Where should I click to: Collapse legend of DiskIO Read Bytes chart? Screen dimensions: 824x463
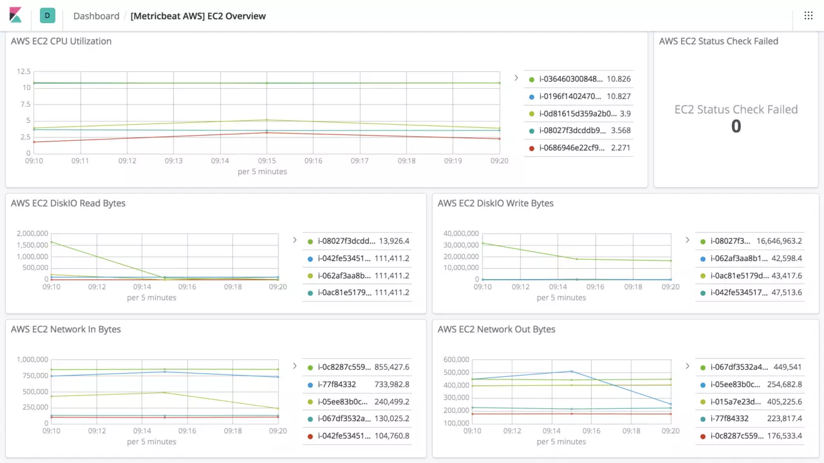point(294,240)
